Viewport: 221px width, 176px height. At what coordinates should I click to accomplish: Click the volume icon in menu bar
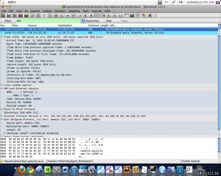click(181, 2)
